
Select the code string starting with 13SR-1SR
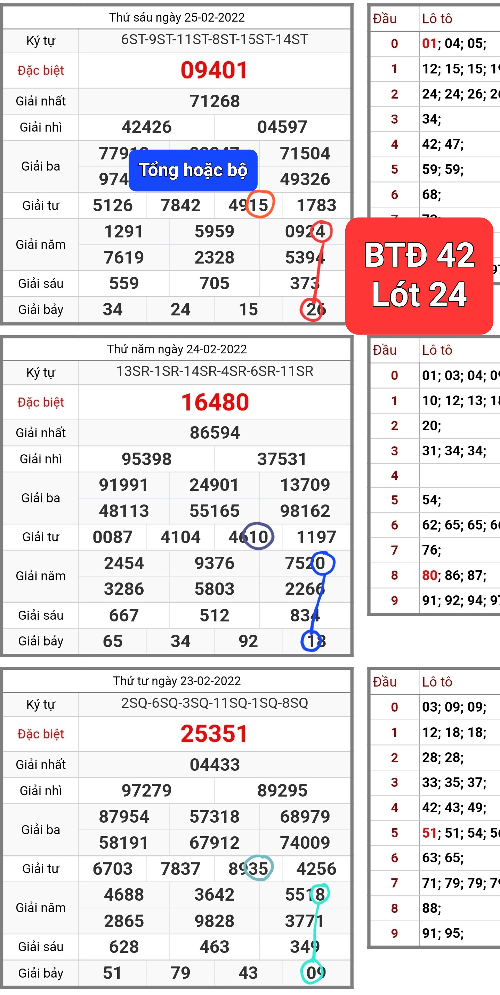(215, 371)
